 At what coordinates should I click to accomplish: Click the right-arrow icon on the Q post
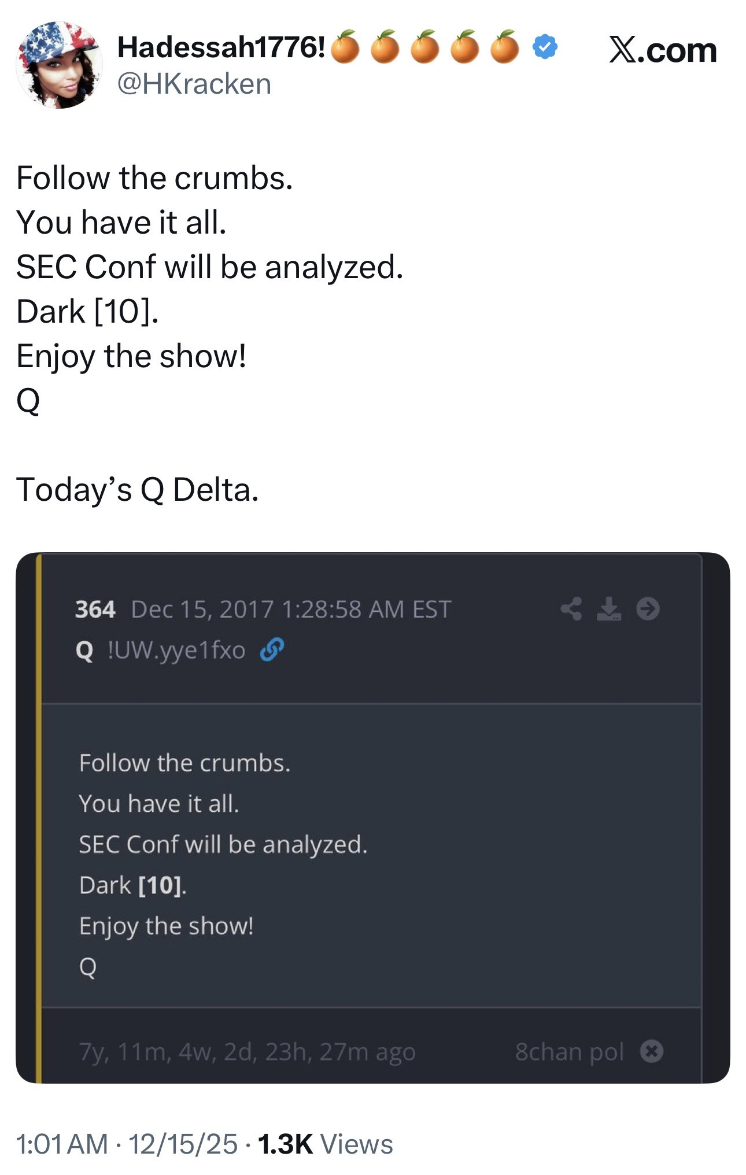[x=648, y=609]
